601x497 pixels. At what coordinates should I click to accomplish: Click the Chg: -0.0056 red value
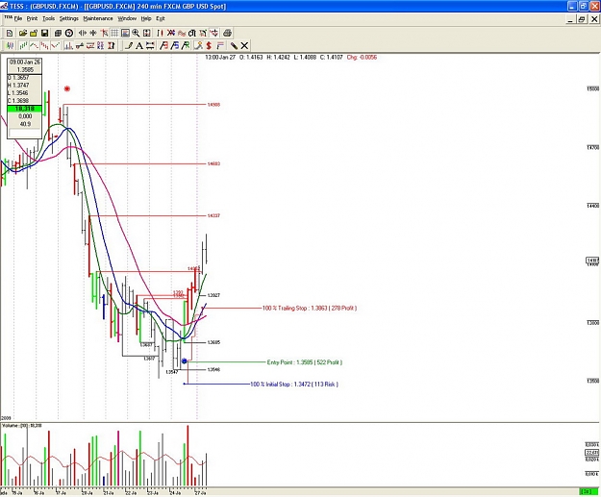click(x=362, y=57)
